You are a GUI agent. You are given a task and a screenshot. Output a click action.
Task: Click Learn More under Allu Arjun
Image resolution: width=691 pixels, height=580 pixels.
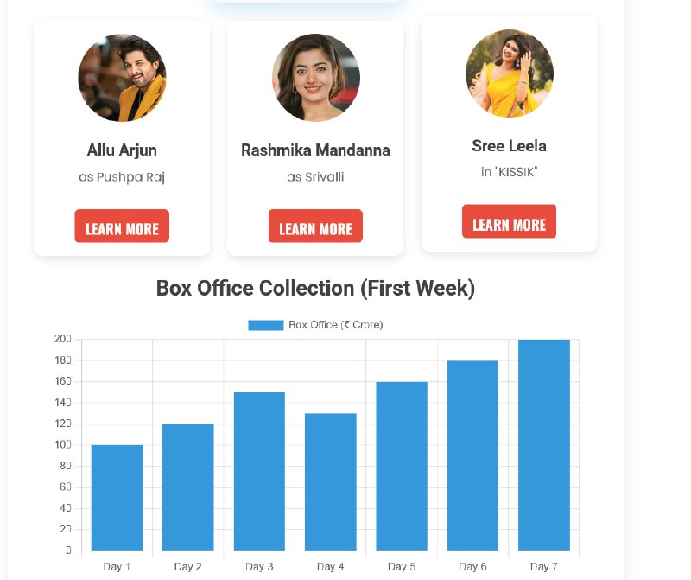pyautogui.click(x=122, y=226)
